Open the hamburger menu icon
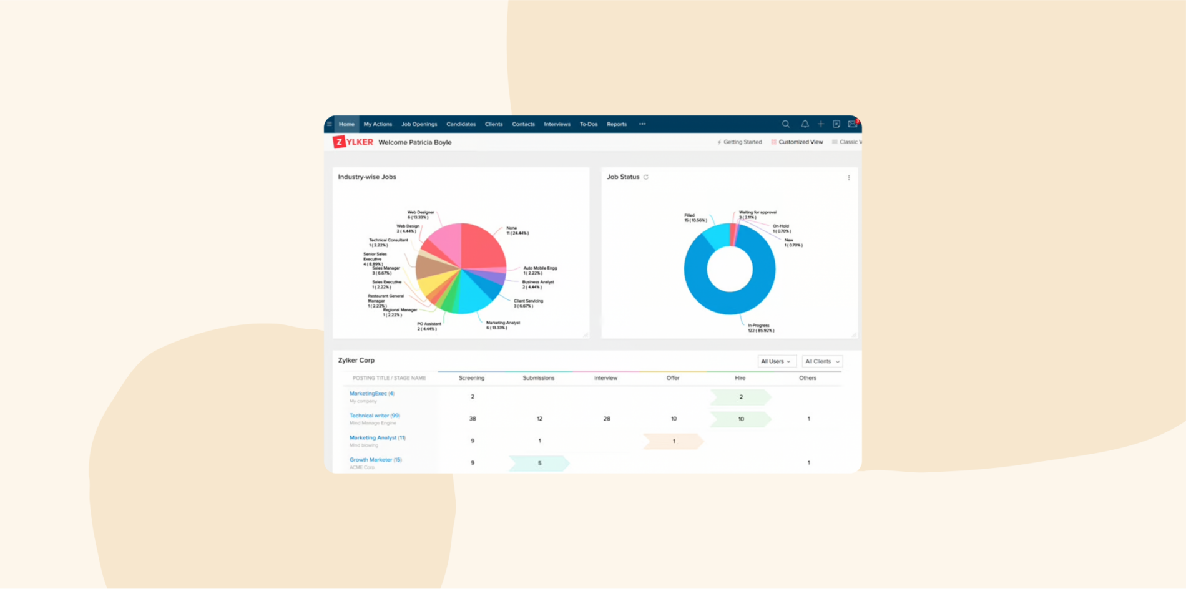The image size is (1186, 589). [330, 124]
